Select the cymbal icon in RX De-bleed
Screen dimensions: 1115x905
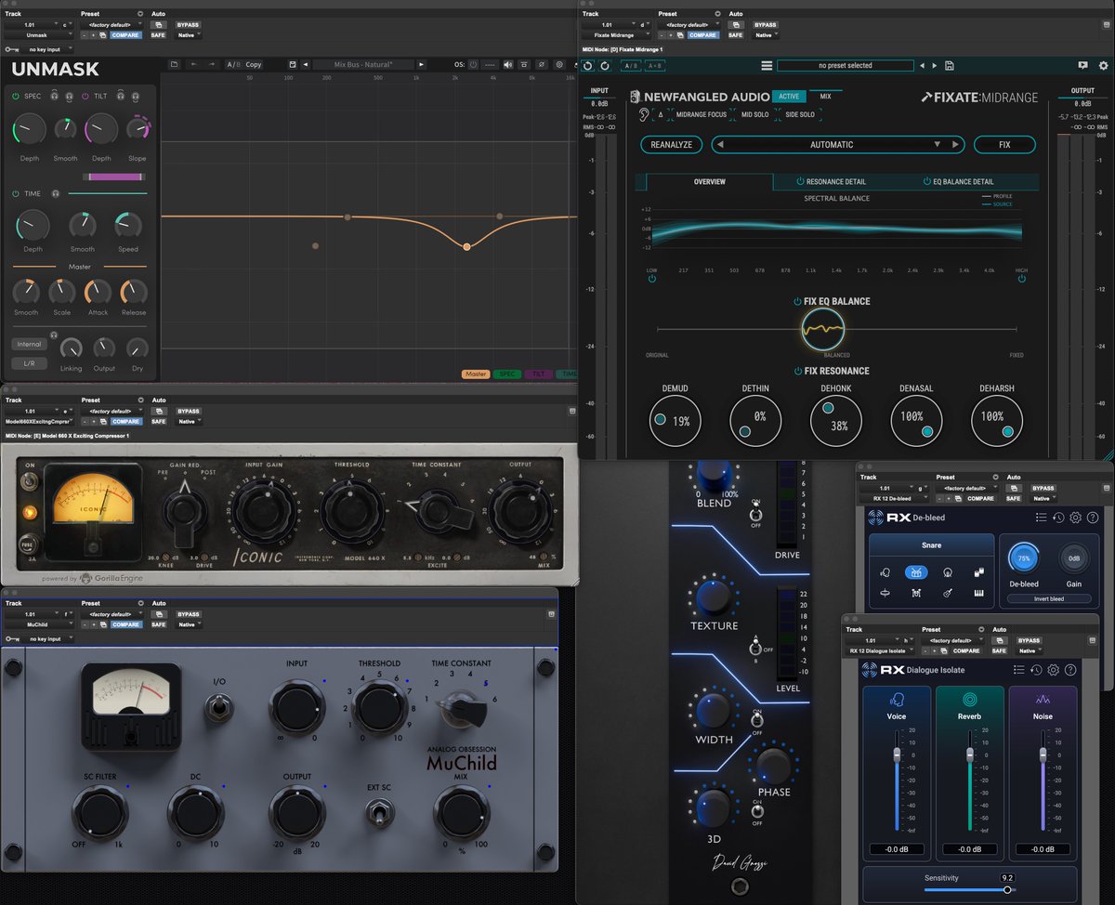click(x=885, y=593)
